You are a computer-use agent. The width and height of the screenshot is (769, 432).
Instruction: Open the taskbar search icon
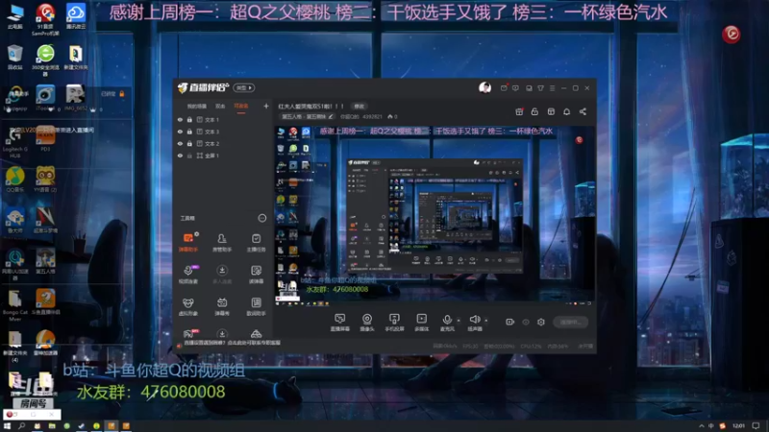pos(21,426)
